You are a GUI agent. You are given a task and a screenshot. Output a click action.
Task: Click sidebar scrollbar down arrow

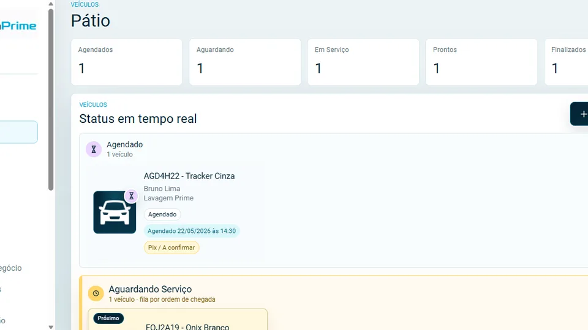click(51, 326)
